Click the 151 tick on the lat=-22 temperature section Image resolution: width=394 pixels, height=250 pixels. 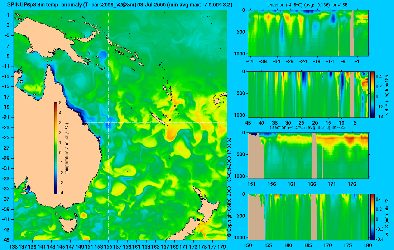click(251, 184)
